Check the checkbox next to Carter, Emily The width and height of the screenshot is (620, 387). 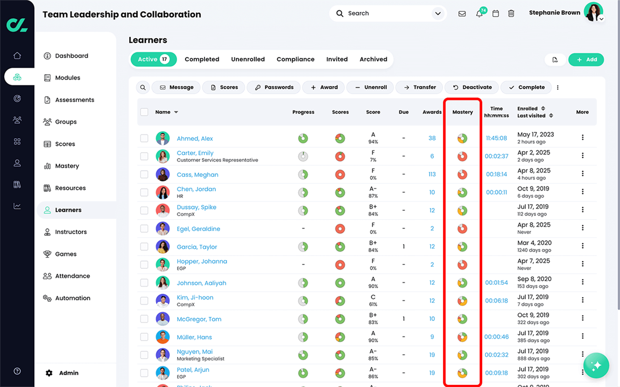(x=144, y=156)
